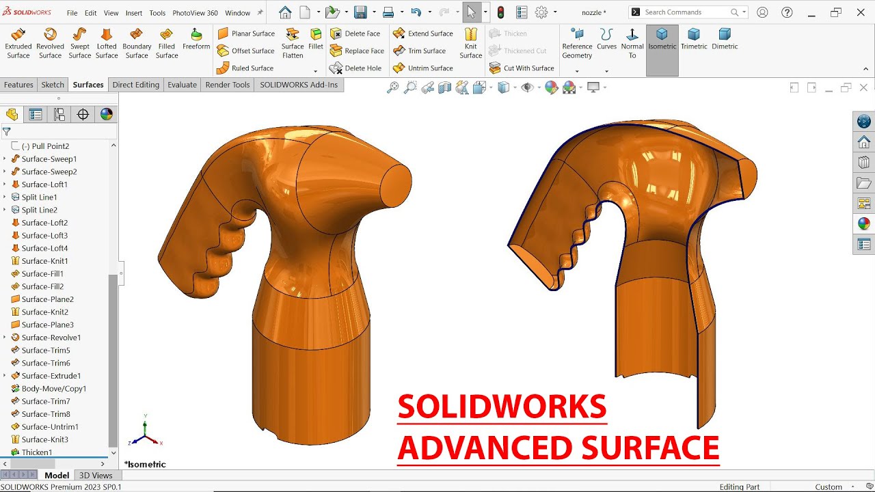875x492 pixels.
Task: Switch to the Direct Editing tab
Action: click(x=135, y=85)
